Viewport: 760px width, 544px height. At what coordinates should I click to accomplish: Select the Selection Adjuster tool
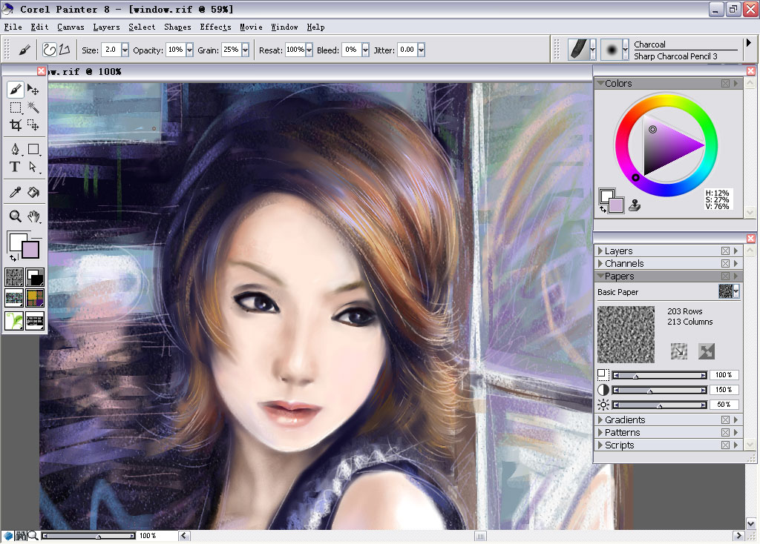[33, 125]
